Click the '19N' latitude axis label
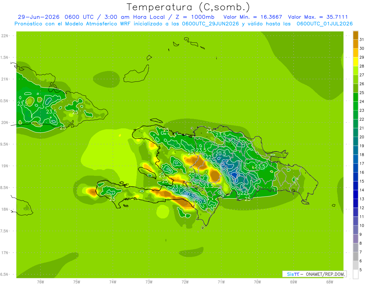Image resolution: width=370 pixels, height=286 pixels. click(5, 166)
